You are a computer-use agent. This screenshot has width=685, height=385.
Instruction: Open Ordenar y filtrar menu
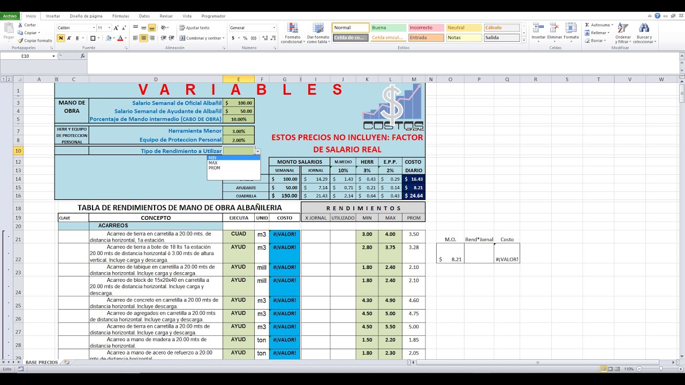[623, 33]
